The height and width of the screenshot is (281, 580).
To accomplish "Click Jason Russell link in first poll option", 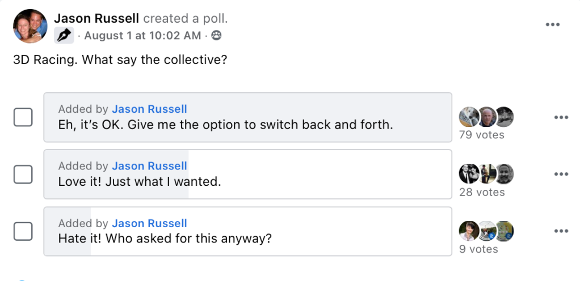I will pyautogui.click(x=149, y=109).
